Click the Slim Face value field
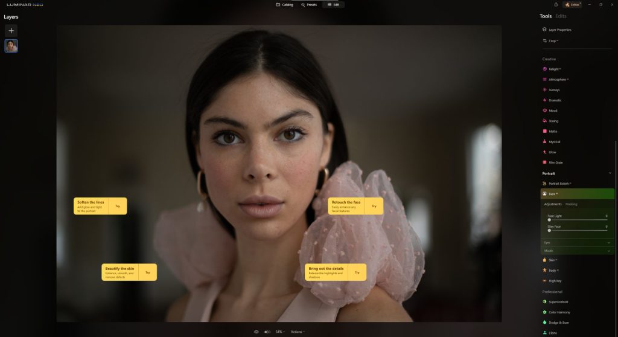Image resolution: width=618 pixels, height=337 pixels. pos(606,226)
